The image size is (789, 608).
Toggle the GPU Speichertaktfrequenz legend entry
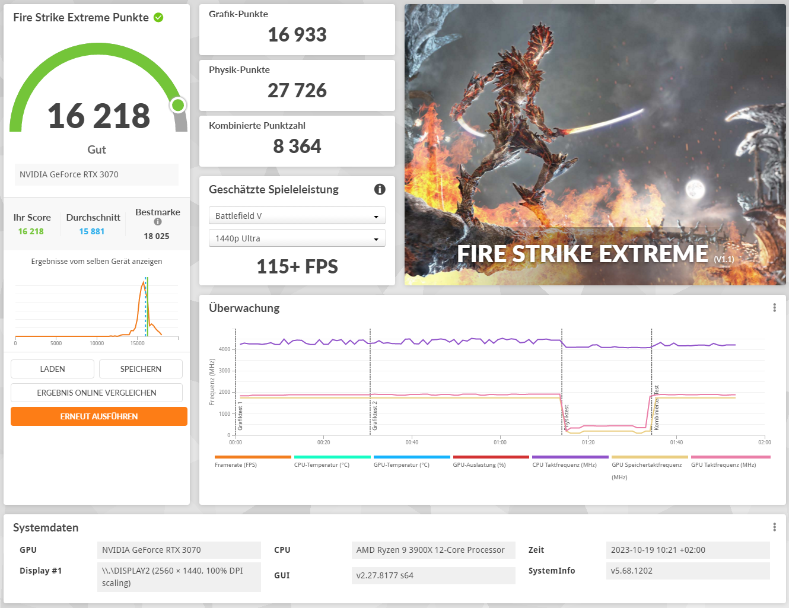pyautogui.click(x=650, y=467)
